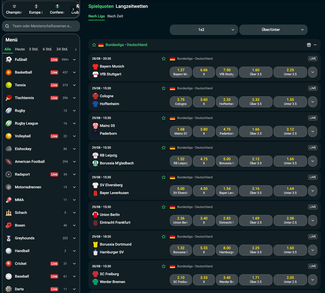This screenshot has width=325, height=293.
Task: Open the Eishockey puck icon
Action: 9,149
